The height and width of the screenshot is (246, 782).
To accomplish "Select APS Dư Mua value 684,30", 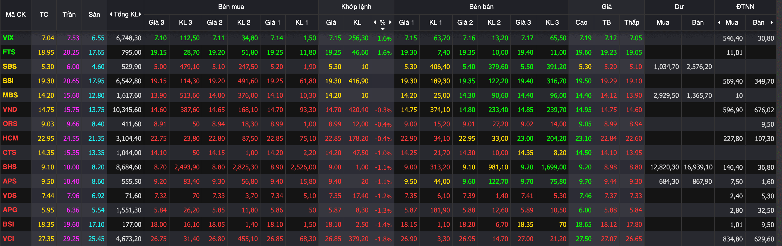I will [x=669, y=182].
